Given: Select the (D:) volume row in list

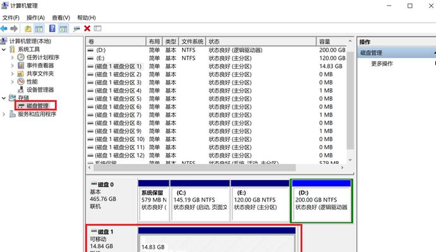Looking at the screenshot, I should click(216, 50).
